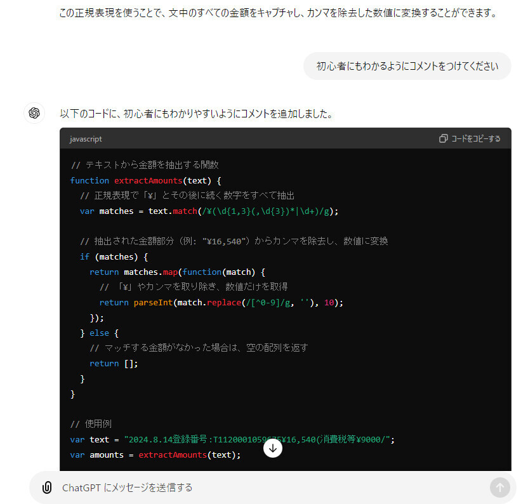This screenshot has width=528, height=504.
Task: Click the comment 使用例
Action: click(91, 424)
